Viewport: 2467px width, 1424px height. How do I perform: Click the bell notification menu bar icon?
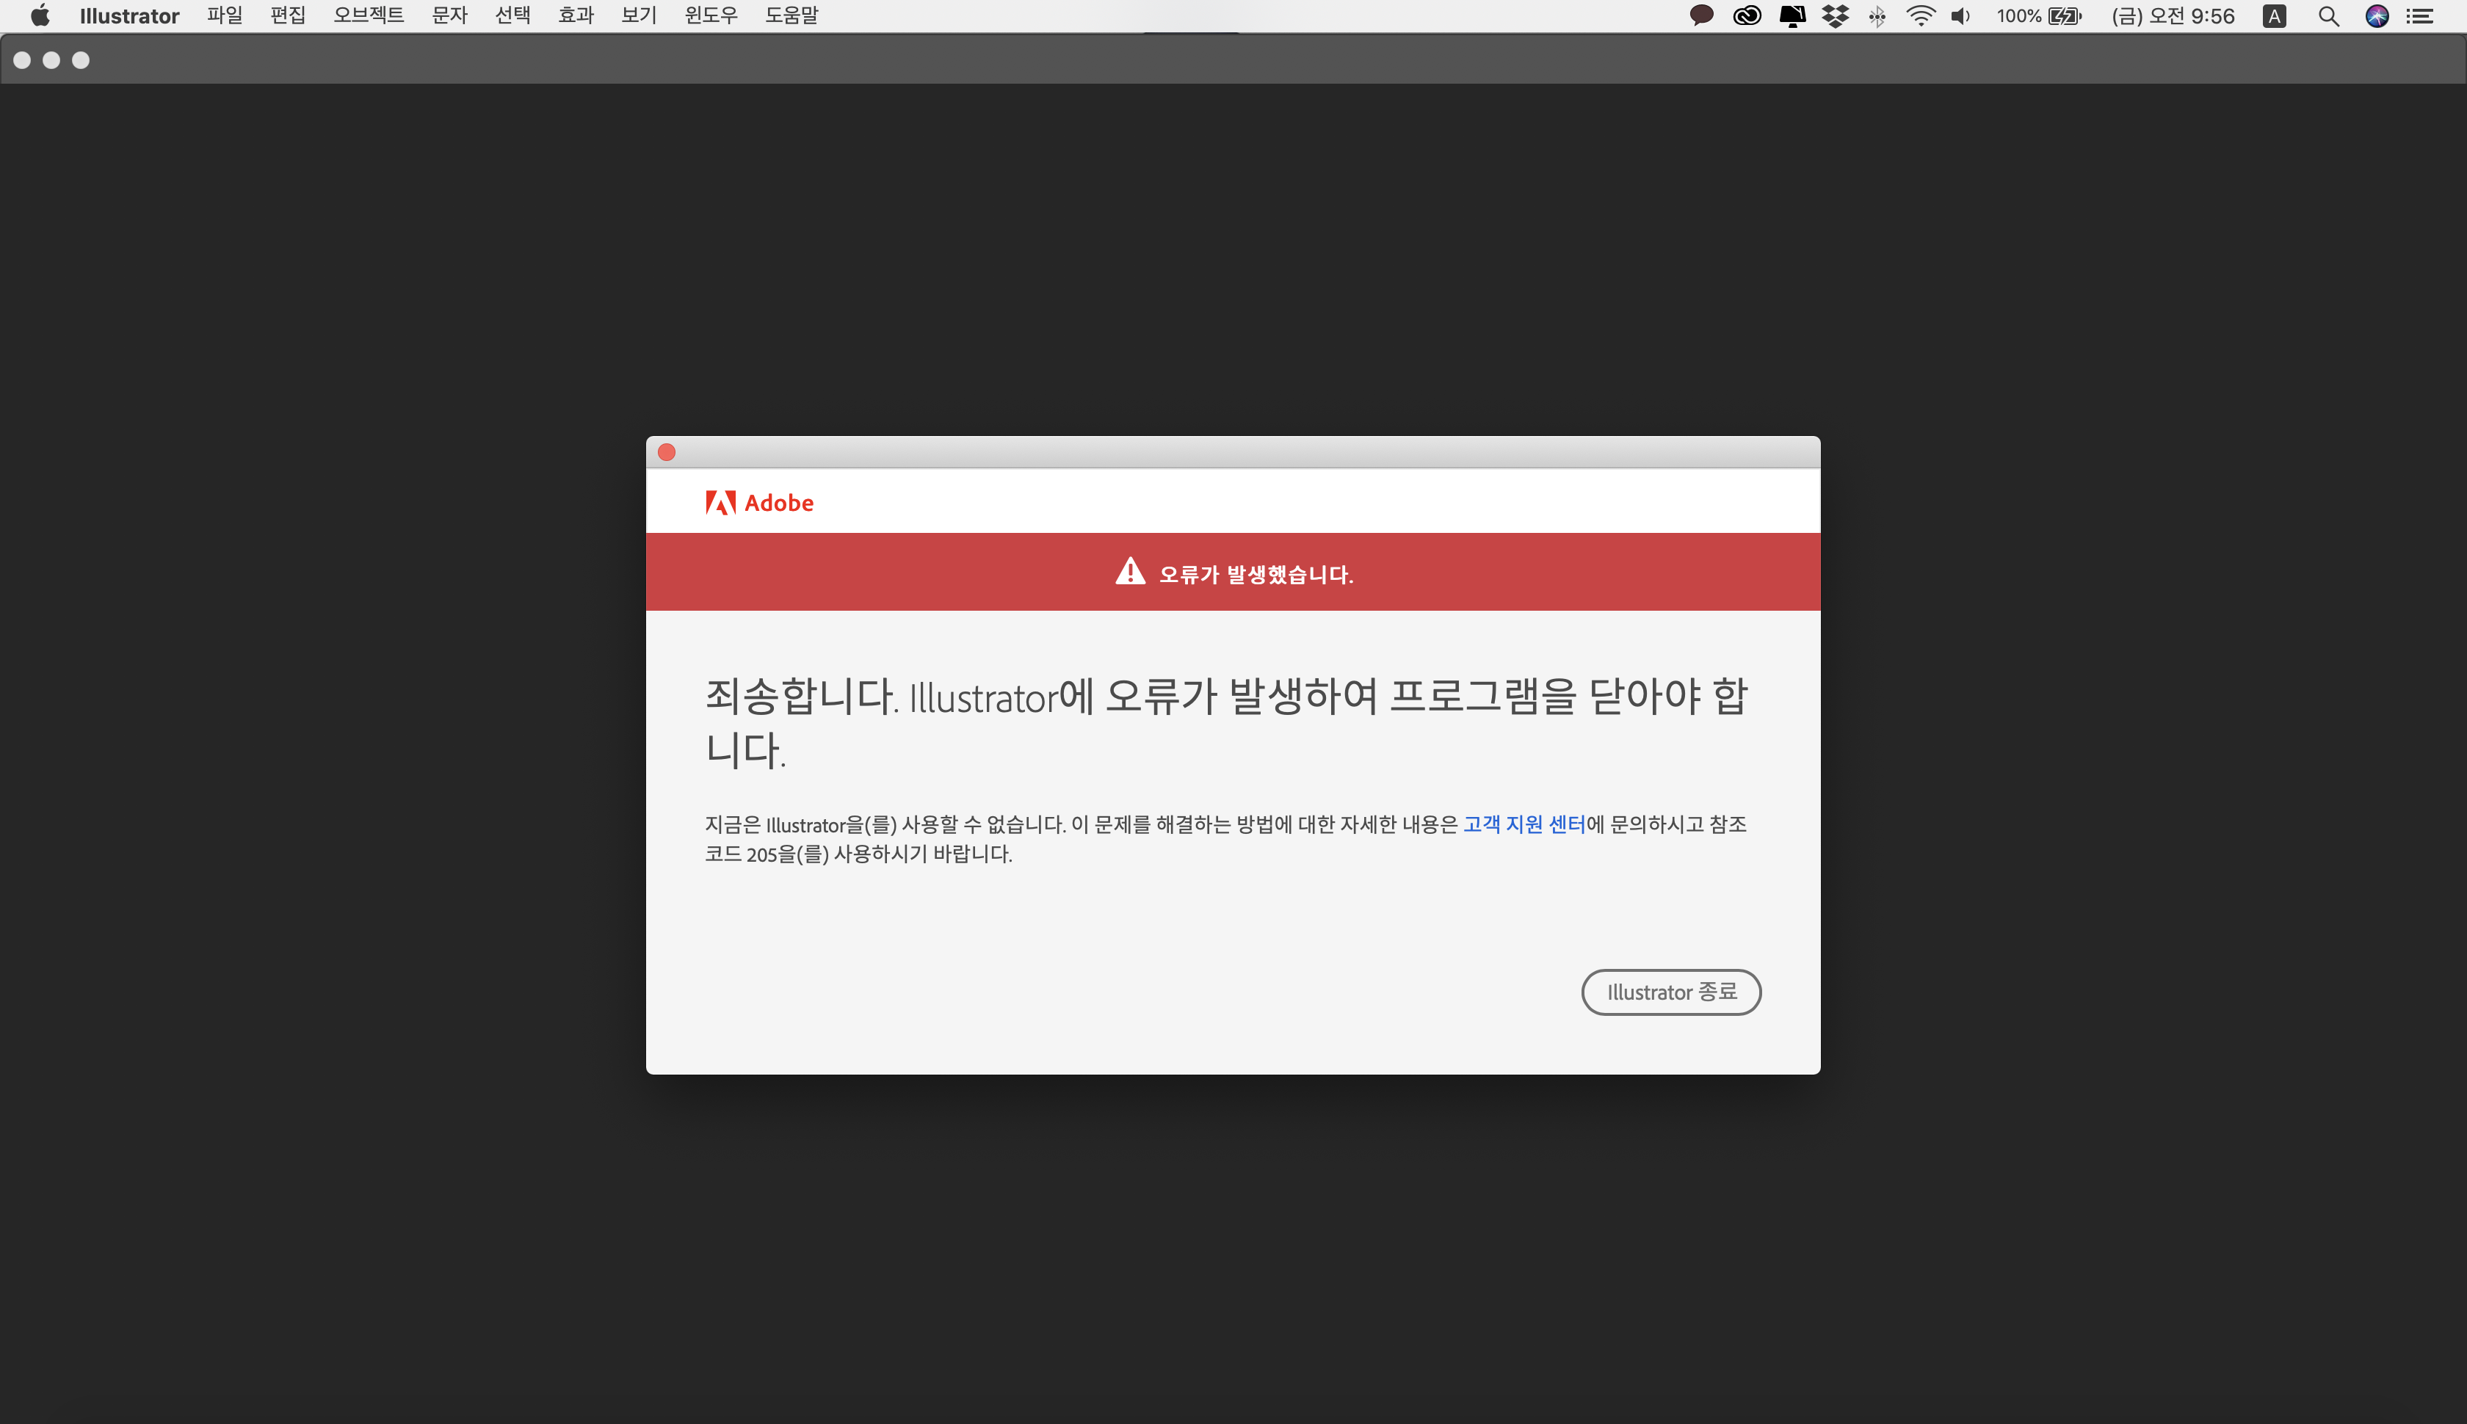click(1792, 15)
